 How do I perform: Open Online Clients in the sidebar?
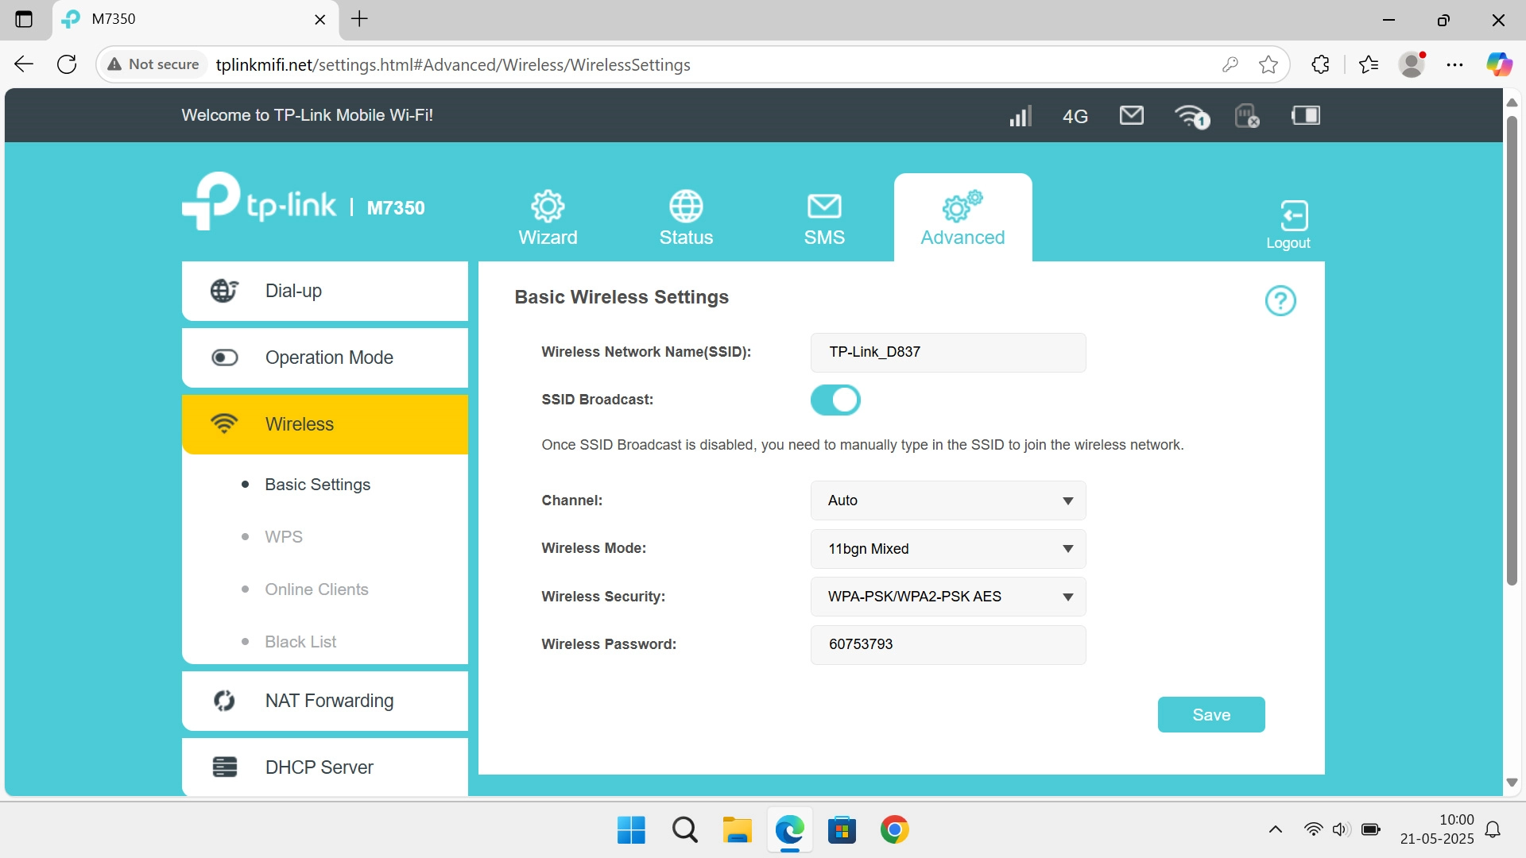(316, 589)
